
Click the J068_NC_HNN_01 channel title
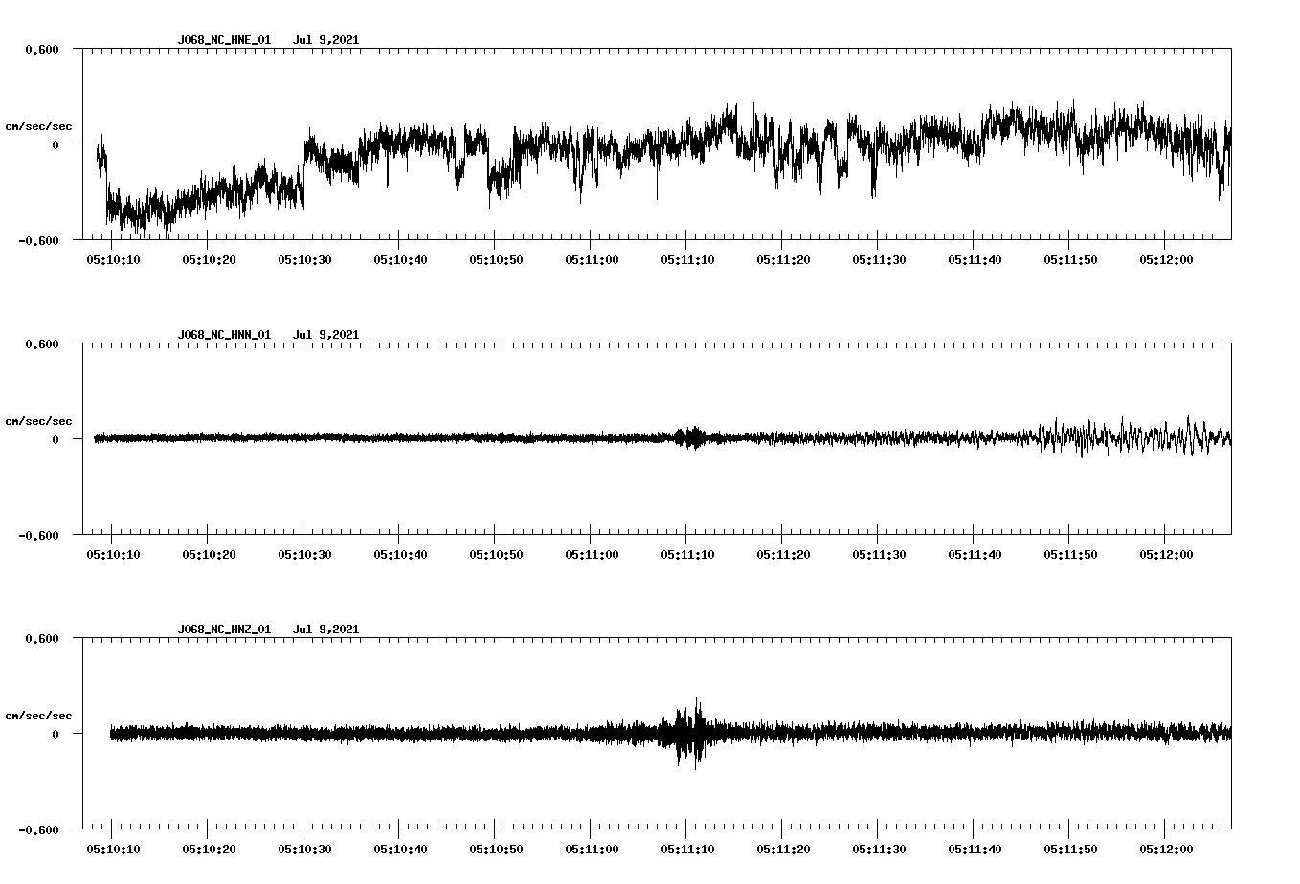224,335
